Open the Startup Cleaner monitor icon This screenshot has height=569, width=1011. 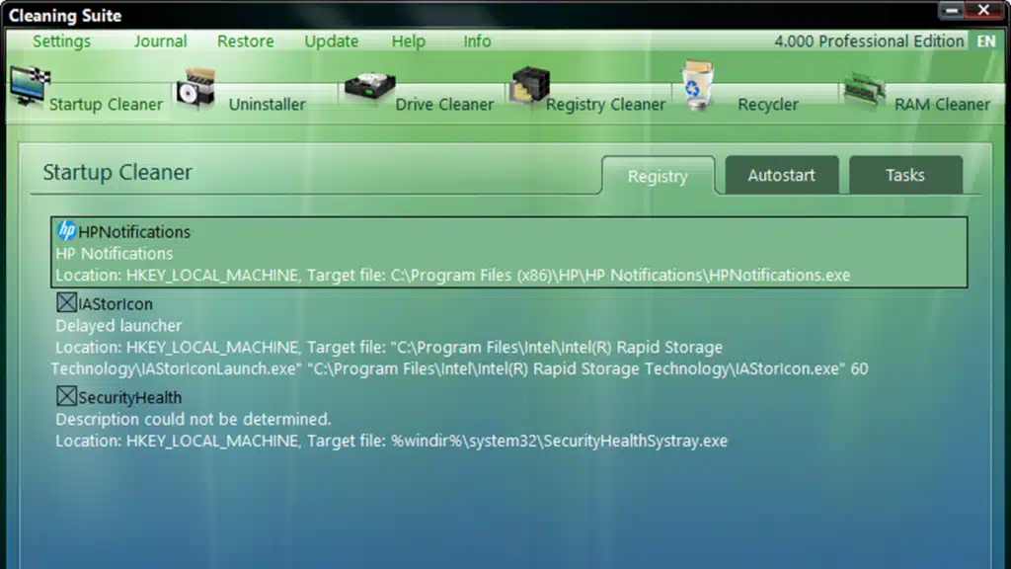coord(29,85)
